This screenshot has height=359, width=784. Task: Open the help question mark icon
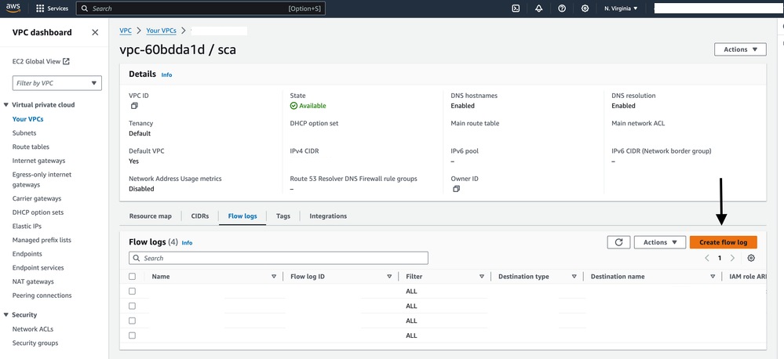562,9
